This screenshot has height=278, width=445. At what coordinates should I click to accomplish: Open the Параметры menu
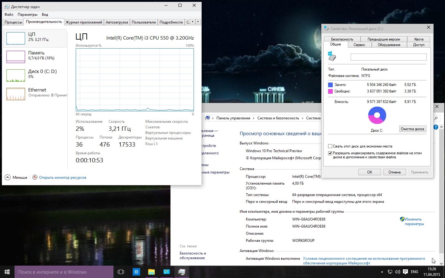coord(27,15)
